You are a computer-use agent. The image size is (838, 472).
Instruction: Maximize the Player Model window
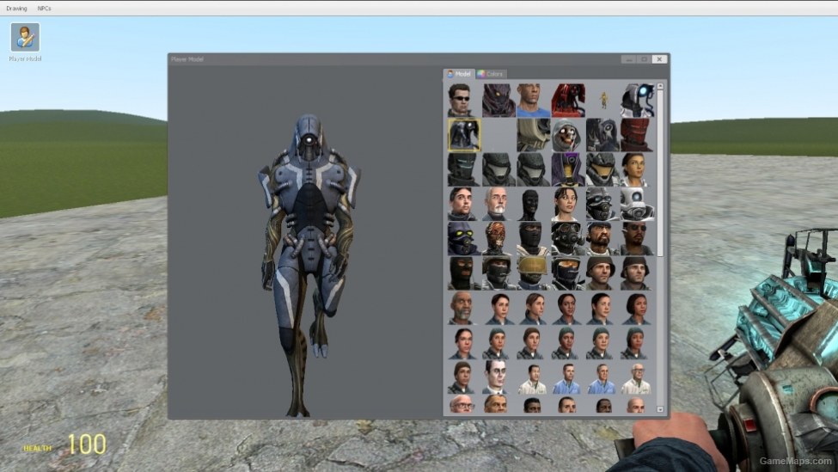tap(644, 59)
